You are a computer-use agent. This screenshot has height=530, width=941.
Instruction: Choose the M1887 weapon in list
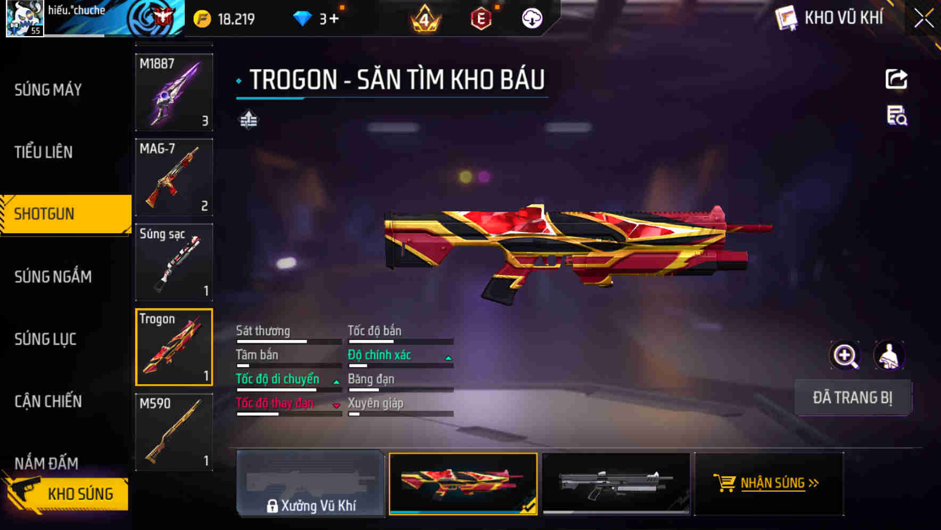pyautogui.click(x=174, y=92)
